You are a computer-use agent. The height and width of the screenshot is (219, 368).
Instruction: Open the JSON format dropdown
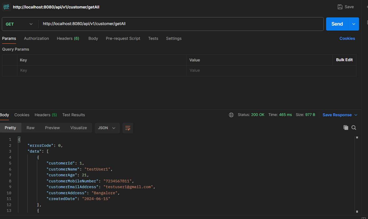coord(107,128)
